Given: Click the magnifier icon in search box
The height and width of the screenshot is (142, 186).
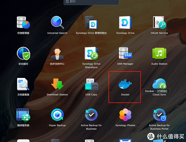Looking at the screenshot, I should coord(67,2).
